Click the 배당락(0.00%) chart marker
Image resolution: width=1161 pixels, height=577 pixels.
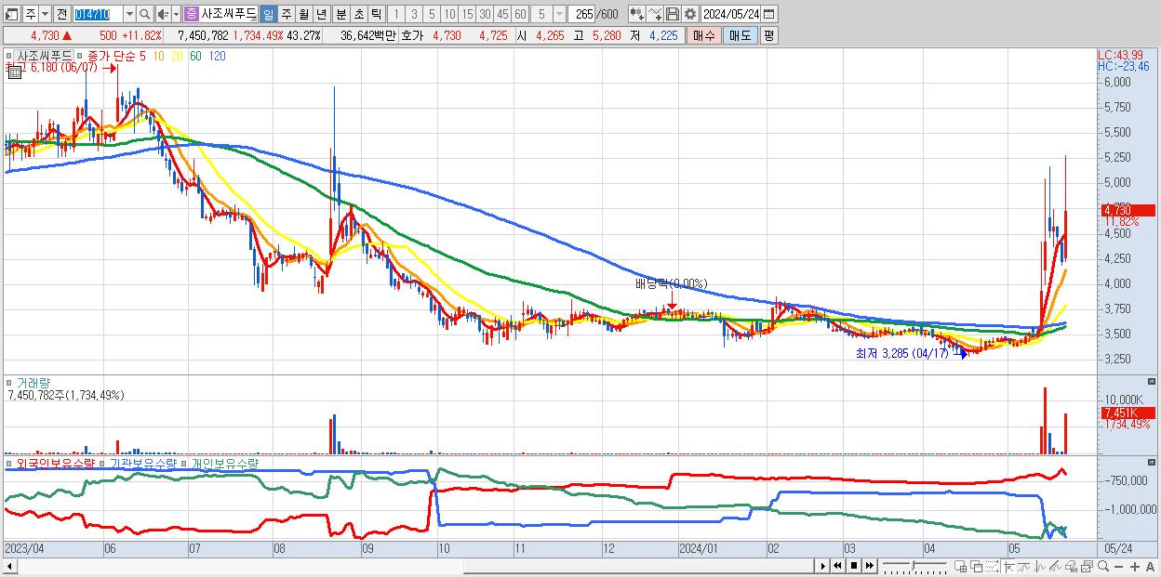[672, 283]
